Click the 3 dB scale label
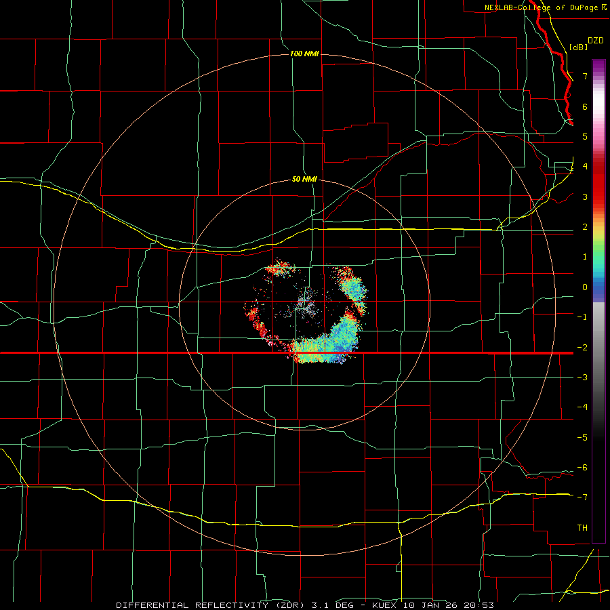The height and width of the screenshot is (610, 610). point(585,197)
